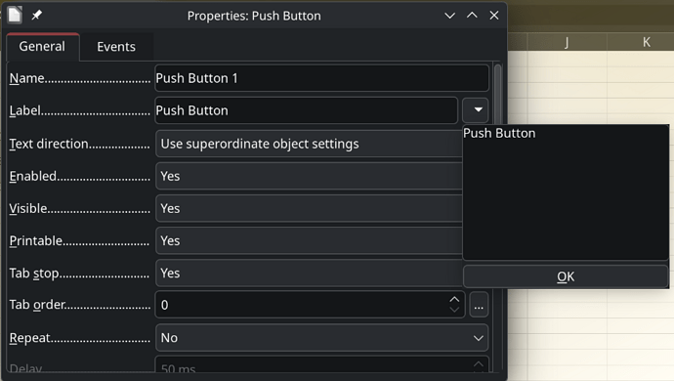Open the Text direction combo box
674x381 pixels.
pos(309,144)
